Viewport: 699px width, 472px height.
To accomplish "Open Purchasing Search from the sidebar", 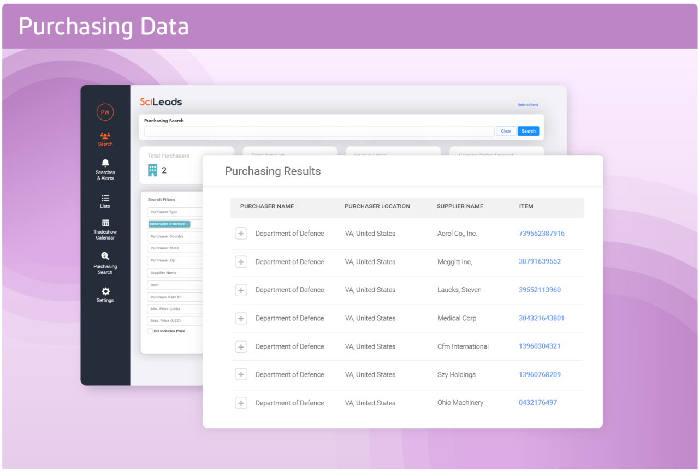I will [x=105, y=264].
